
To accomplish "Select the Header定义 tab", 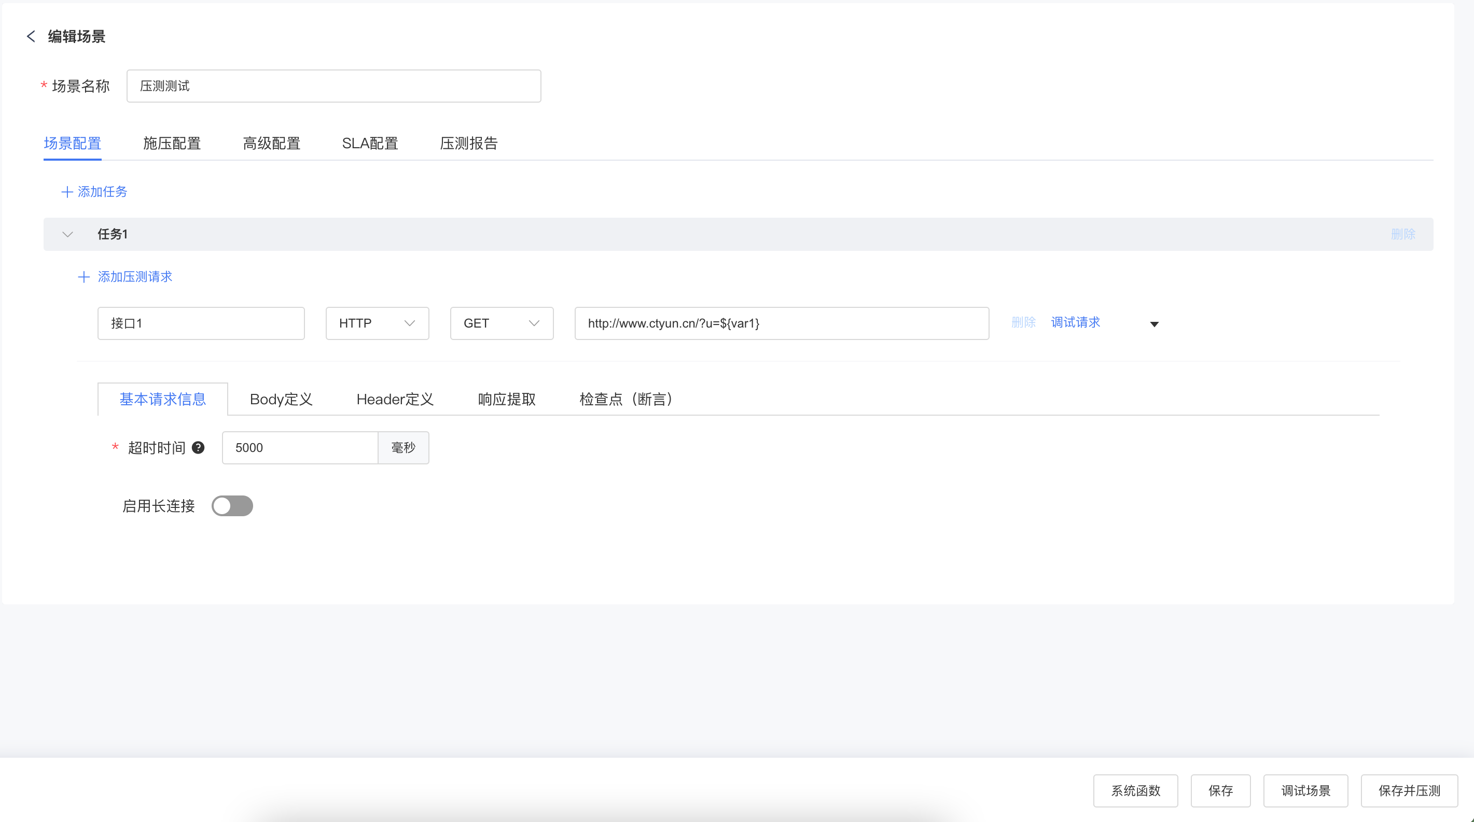I will [x=395, y=399].
